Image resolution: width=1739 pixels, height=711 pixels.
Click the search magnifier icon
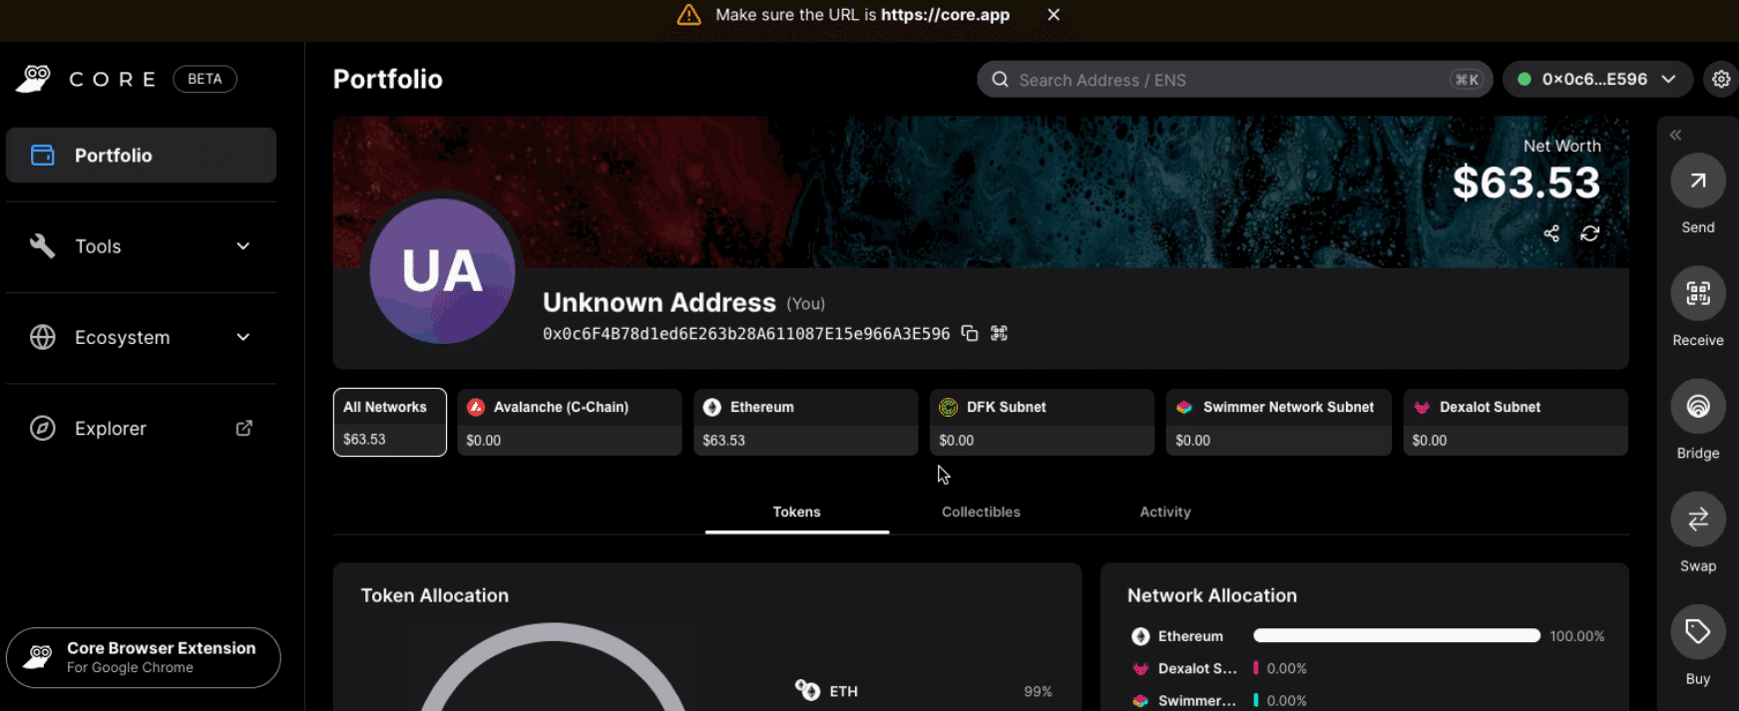[x=1000, y=80]
